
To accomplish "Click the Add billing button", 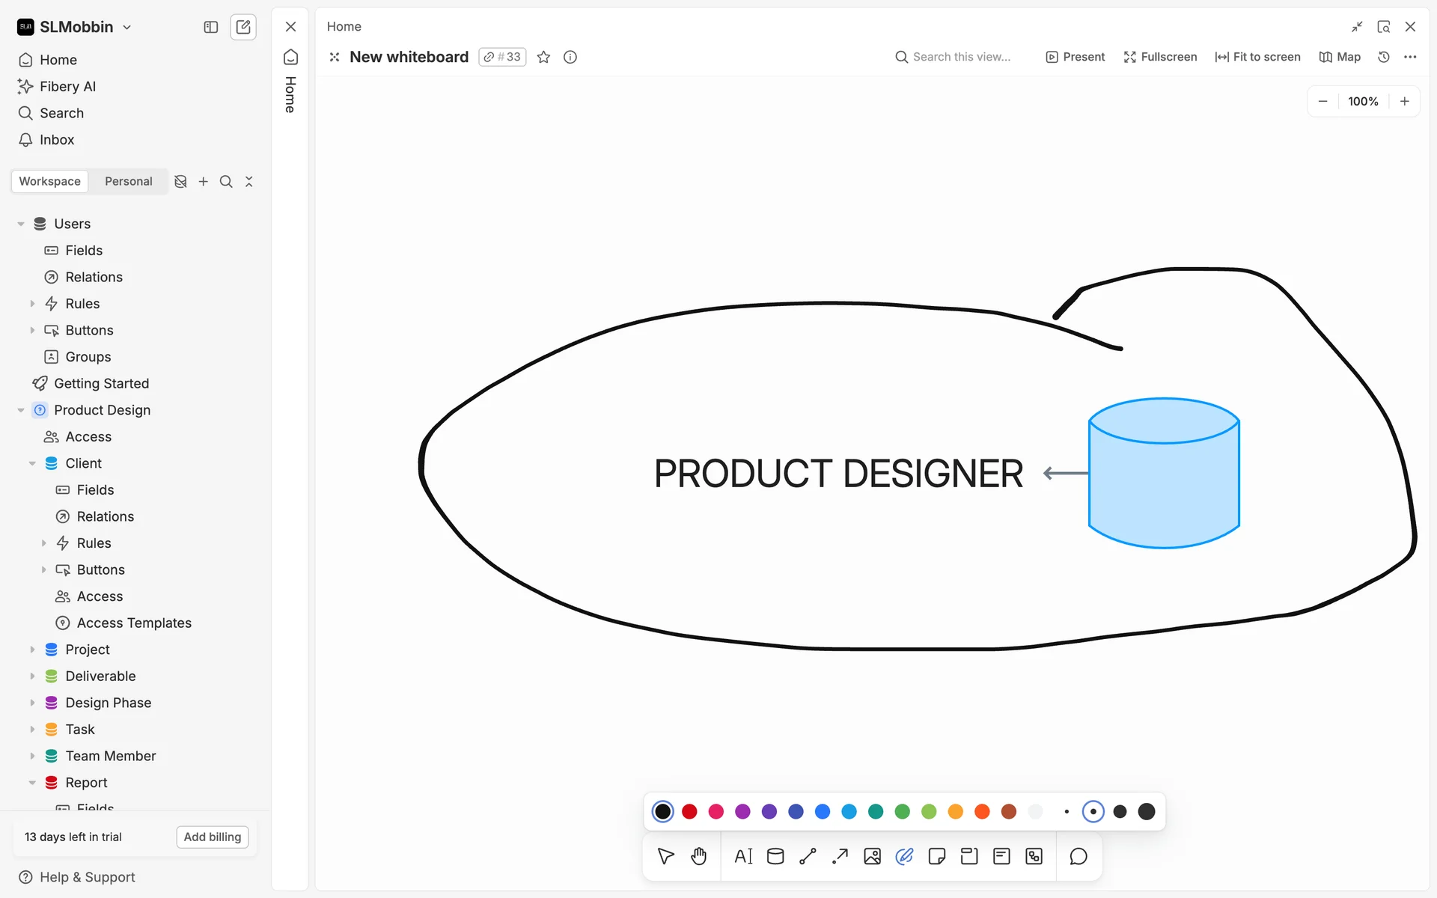I will point(212,837).
